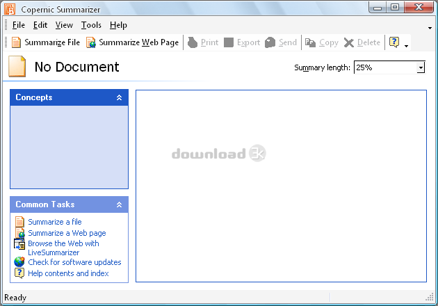Click the Common Tasks panel header title

point(45,204)
